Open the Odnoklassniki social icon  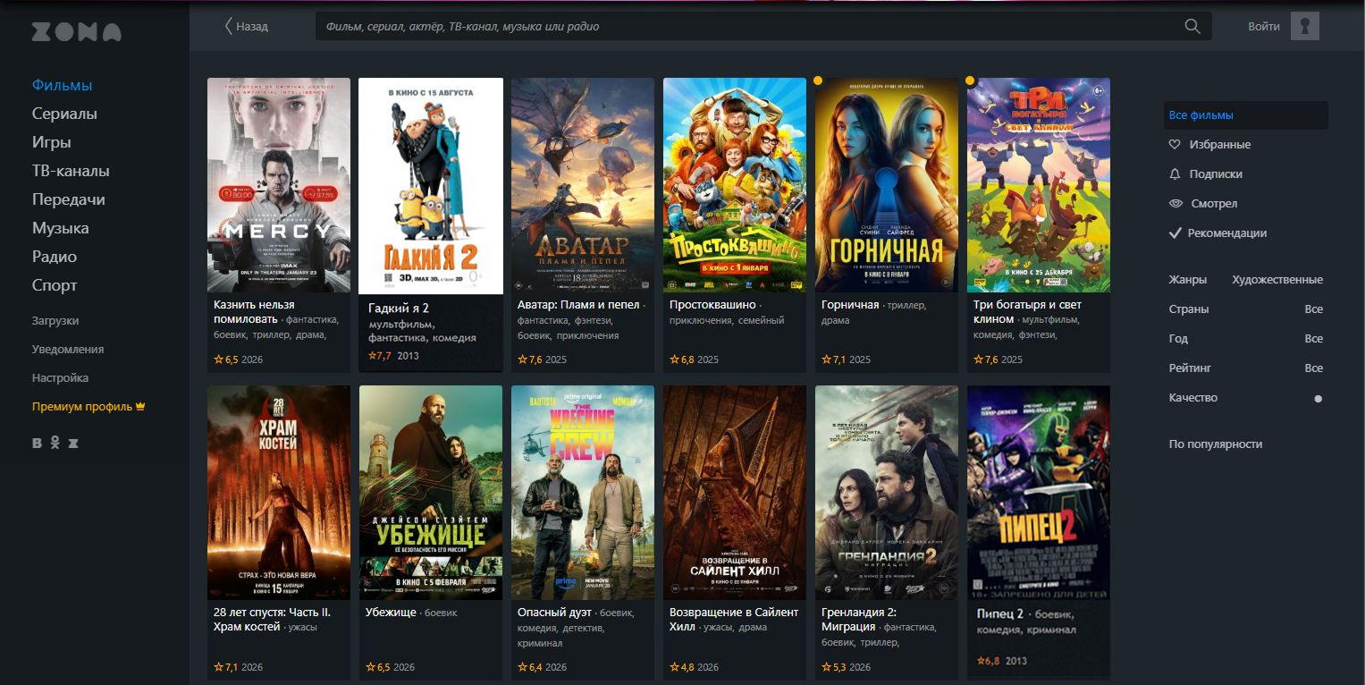tap(55, 444)
